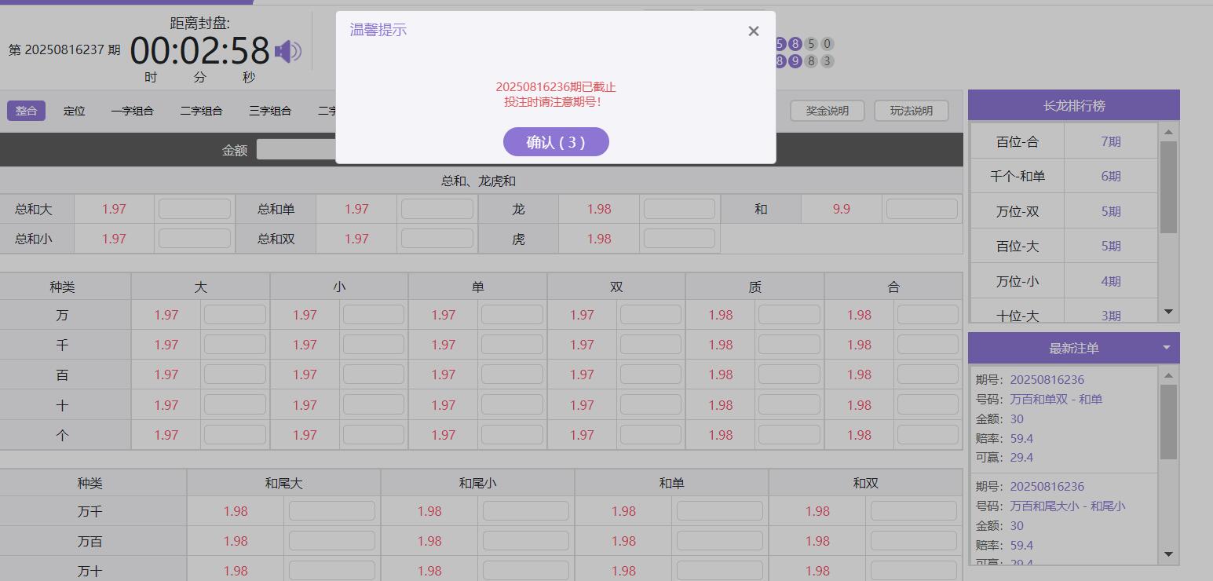Viewport: 1213px width, 581px height.
Task: Switch to the 定位 tab
Action: pos(74,111)
